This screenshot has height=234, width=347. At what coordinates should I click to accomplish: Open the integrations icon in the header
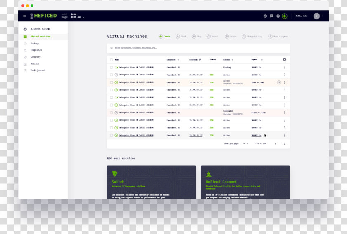point(265,16)
